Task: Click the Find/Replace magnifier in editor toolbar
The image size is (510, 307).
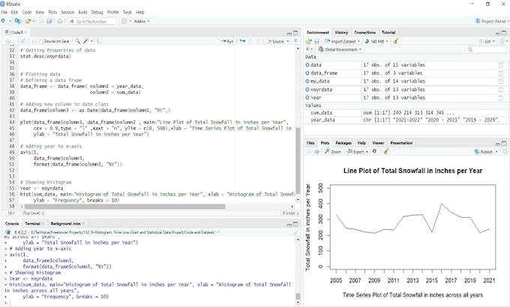Action: tap(77, 41)
